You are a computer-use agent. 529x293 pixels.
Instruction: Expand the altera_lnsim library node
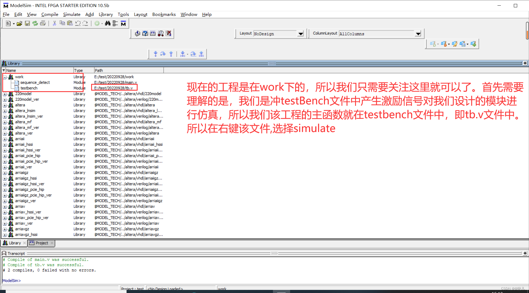click(5, 111)
